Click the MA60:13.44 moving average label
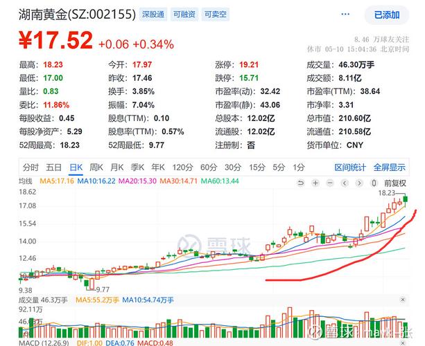 tap(220, 181)
